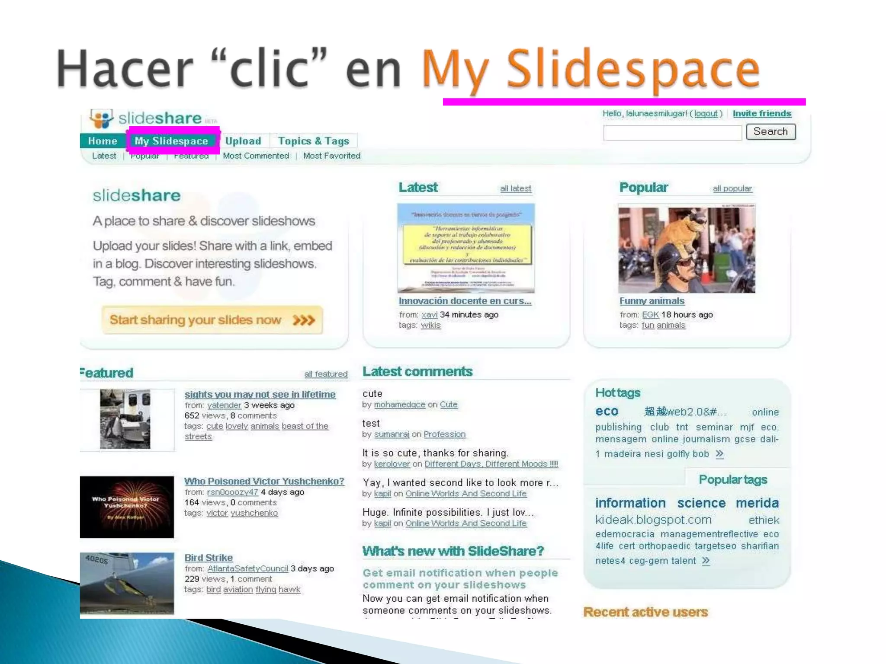Click the kideak.blogspot.com popular tag

coord(653,520)
